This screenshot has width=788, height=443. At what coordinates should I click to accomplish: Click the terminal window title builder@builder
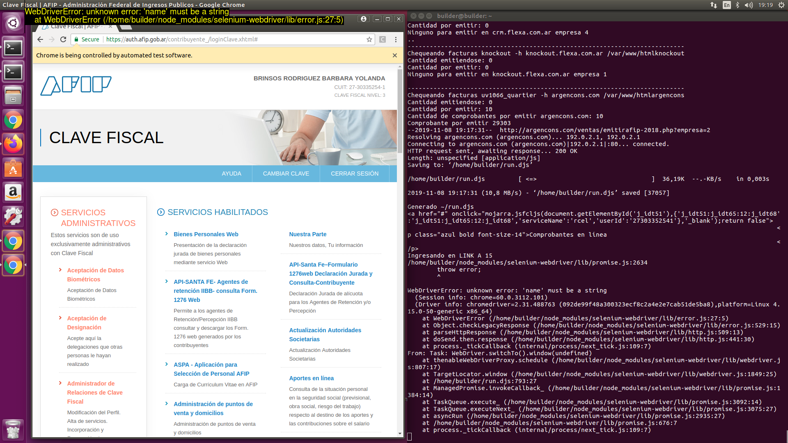[464, 16]
